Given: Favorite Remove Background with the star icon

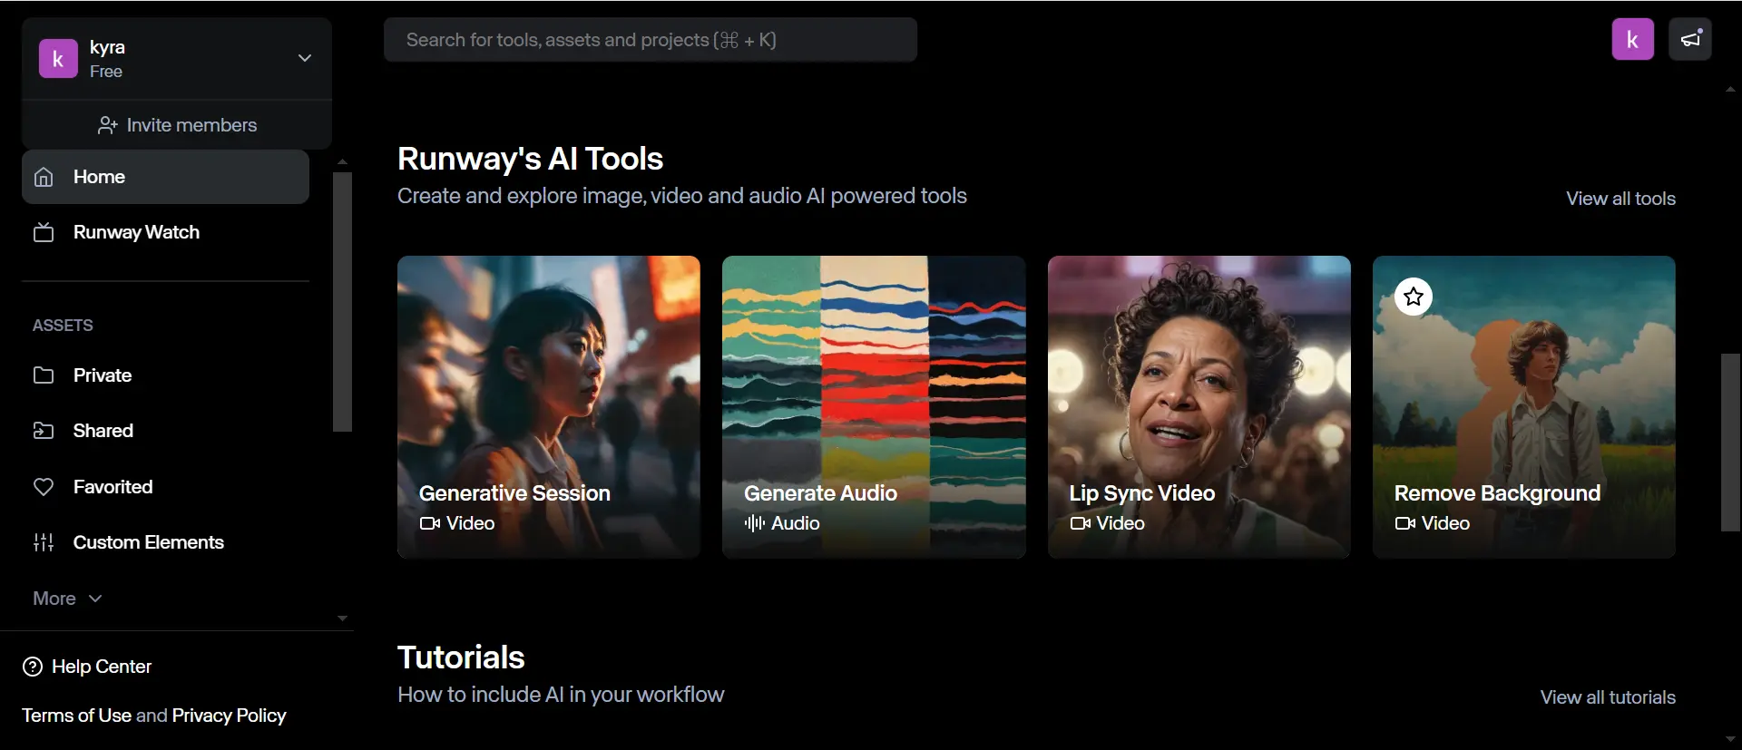Looking at the screenshot, I should pos(1414,297).
